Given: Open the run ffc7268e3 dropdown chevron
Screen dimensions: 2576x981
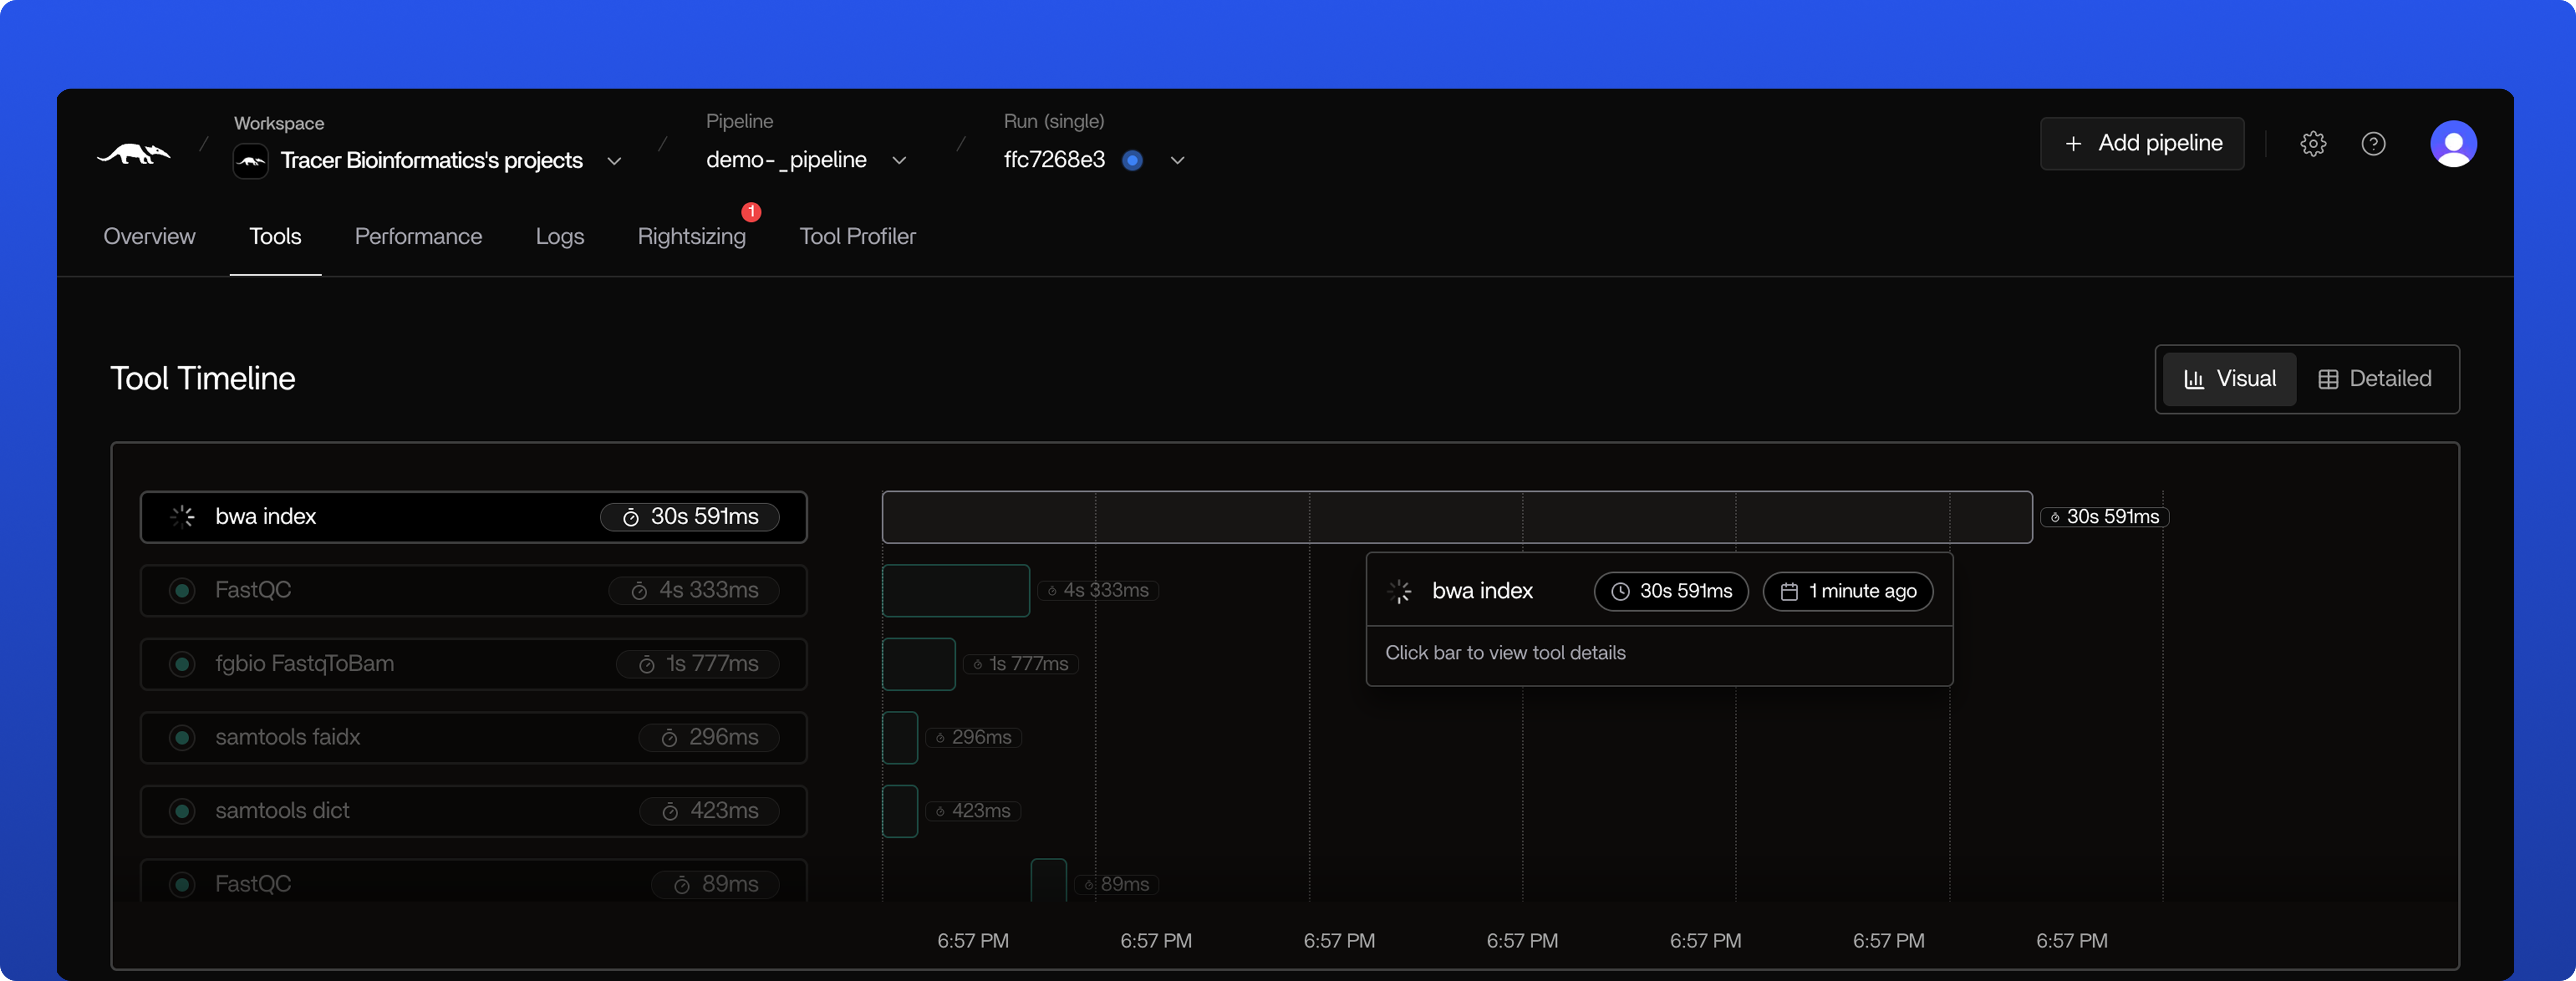Looking at the screenshot, I should (1177, 160).
